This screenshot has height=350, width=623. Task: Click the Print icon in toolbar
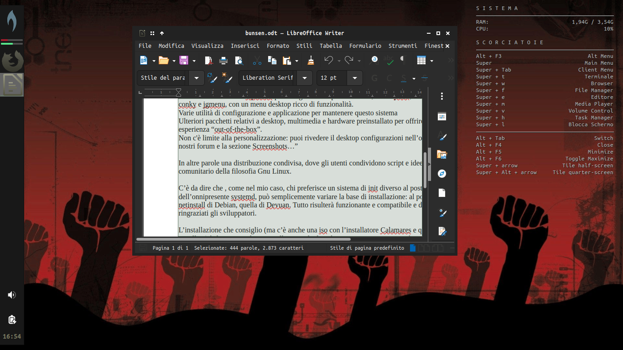tap(223, 60)
